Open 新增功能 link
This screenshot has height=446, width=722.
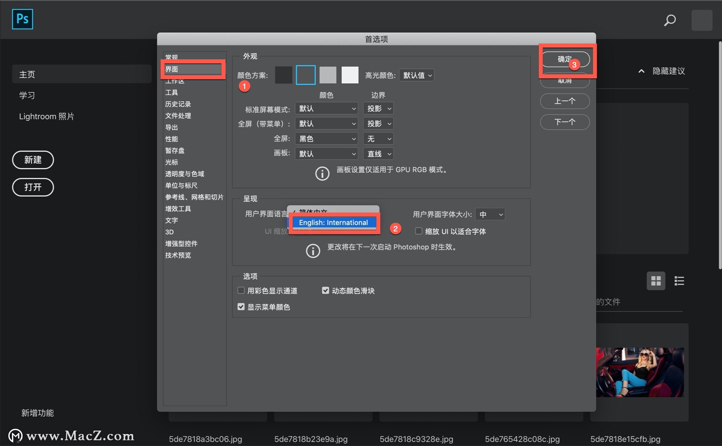[38, 413]
